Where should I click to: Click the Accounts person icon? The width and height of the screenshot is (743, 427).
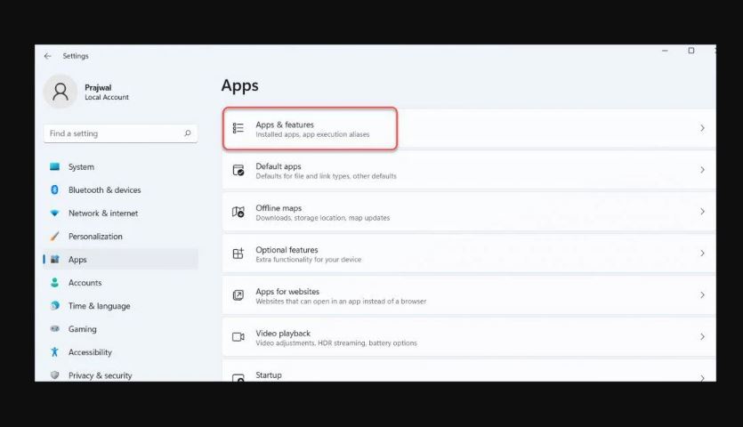pos(54,283)
